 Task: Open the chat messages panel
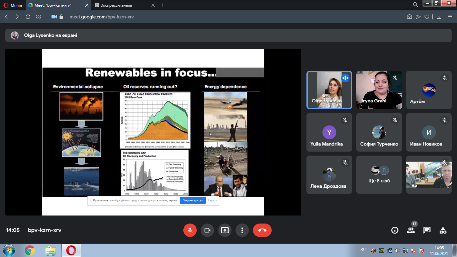(427, 230)
